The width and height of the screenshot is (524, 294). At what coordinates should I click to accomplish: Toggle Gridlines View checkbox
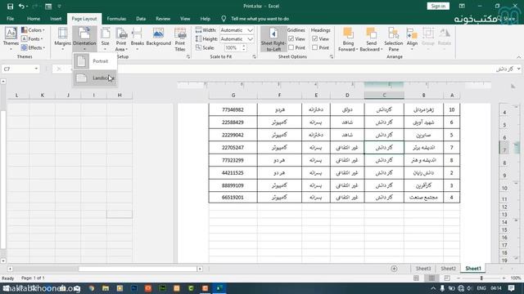click(x=291, y=39)
